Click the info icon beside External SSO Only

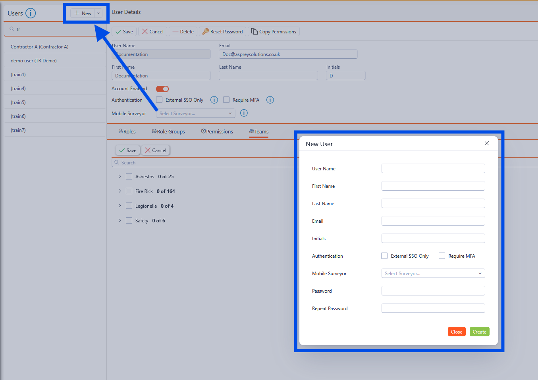214,100
